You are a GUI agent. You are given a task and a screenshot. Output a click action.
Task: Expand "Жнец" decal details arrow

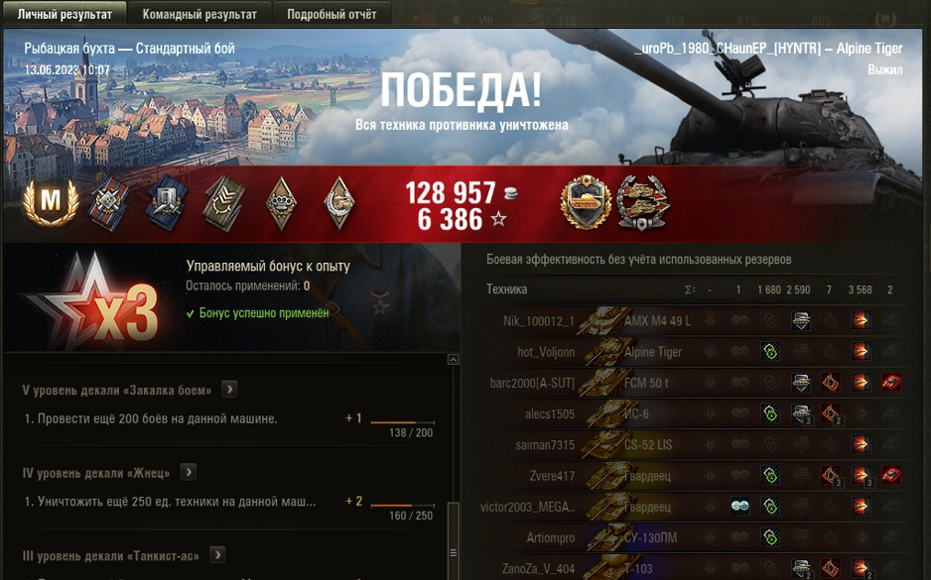(x=188, y=472)
